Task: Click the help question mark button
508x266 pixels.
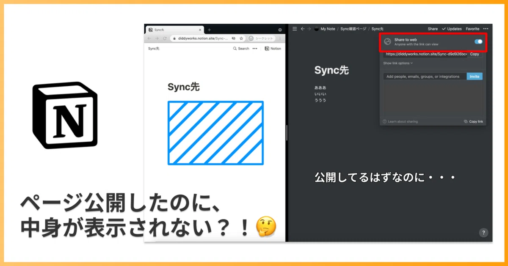Action: tap(484, 233)
